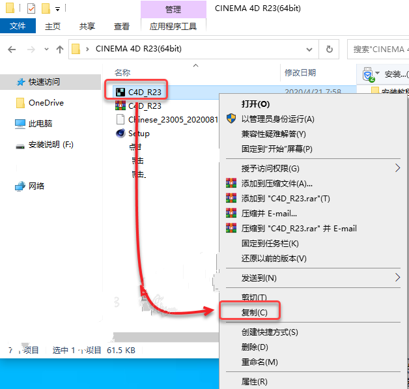Open the 发送到(N) submenu
The image size is (409, 389).
[x=259, y=278]
